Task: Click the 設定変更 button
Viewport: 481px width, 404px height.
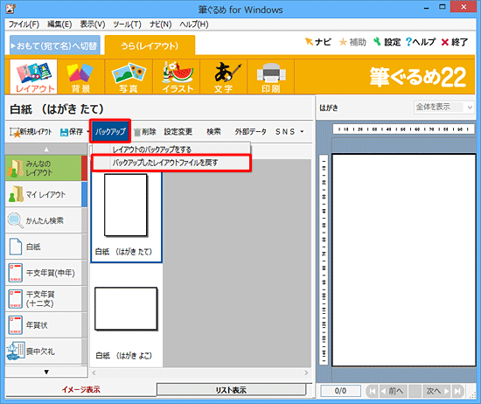Action: point(178,132)
